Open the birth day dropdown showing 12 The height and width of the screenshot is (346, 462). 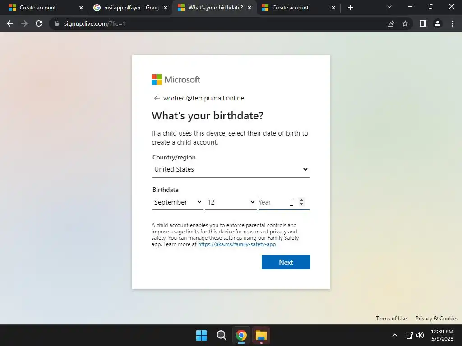[231, 202]
